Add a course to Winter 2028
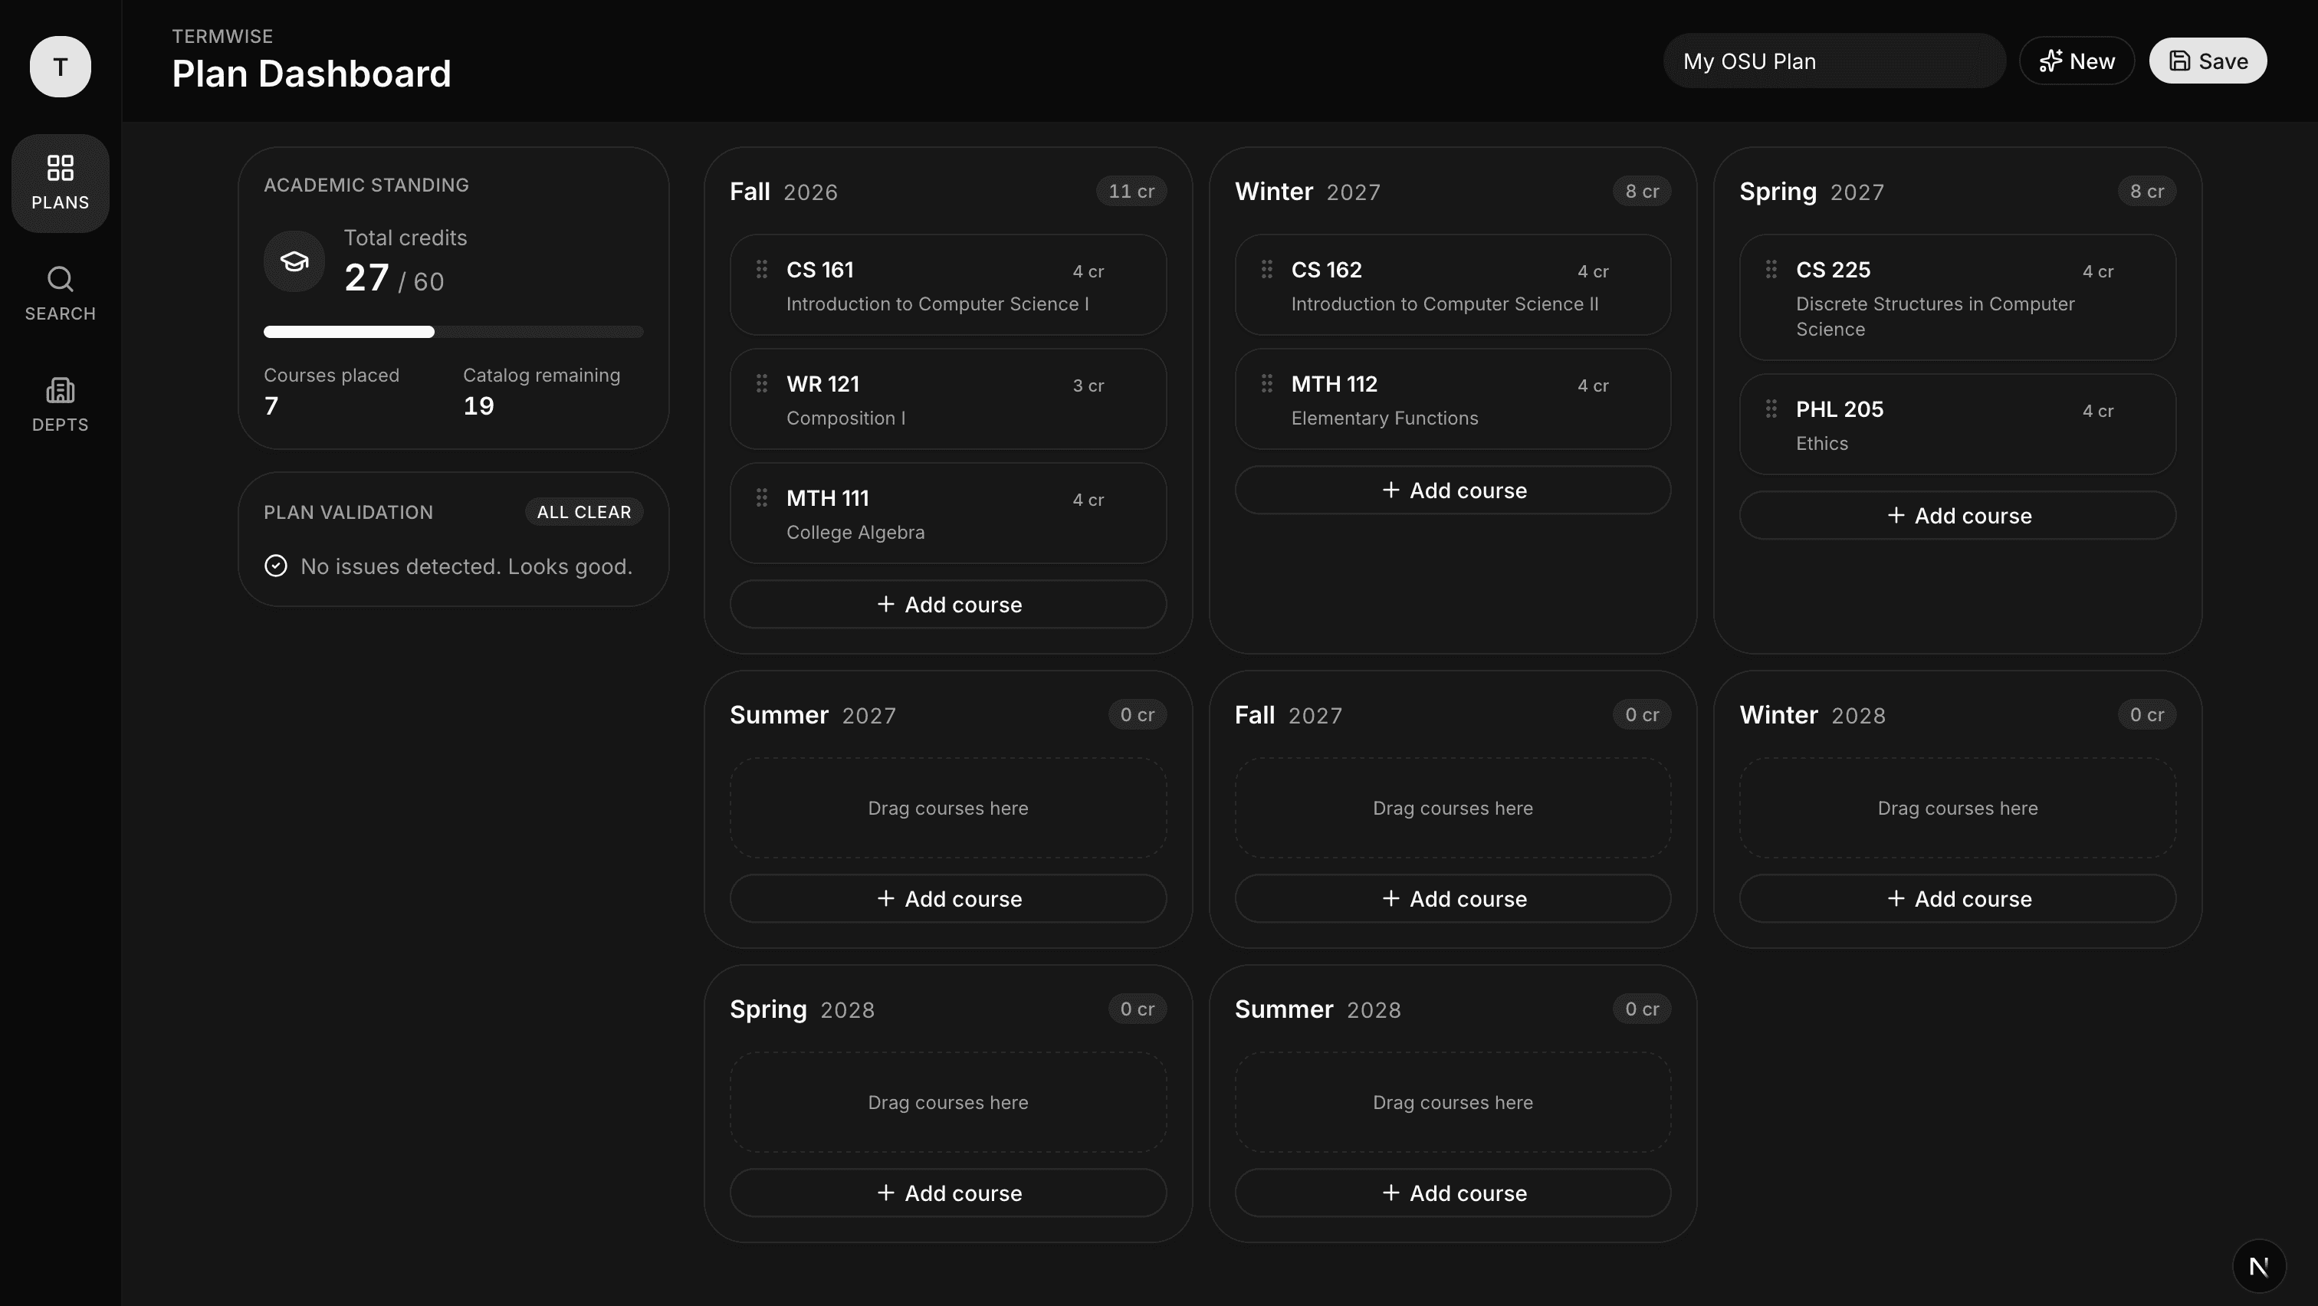 click(1958, 898)
